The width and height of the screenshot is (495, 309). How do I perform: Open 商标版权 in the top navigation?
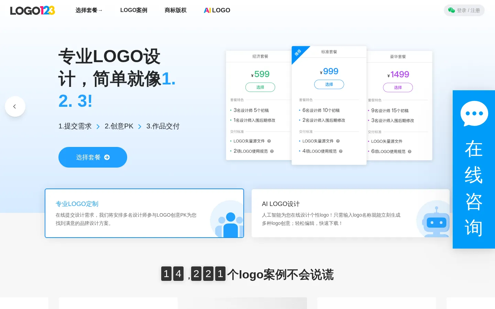click(176, 10)
